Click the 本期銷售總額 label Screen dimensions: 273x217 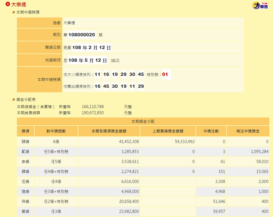[29, 113]
